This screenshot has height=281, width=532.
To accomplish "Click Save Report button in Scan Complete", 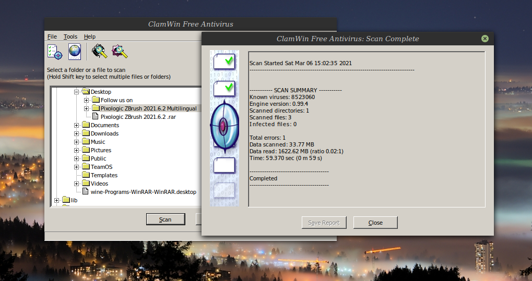I will coord(324,223).
